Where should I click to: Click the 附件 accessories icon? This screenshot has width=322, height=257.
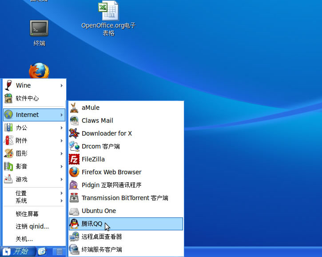click(x=8, y=141)
